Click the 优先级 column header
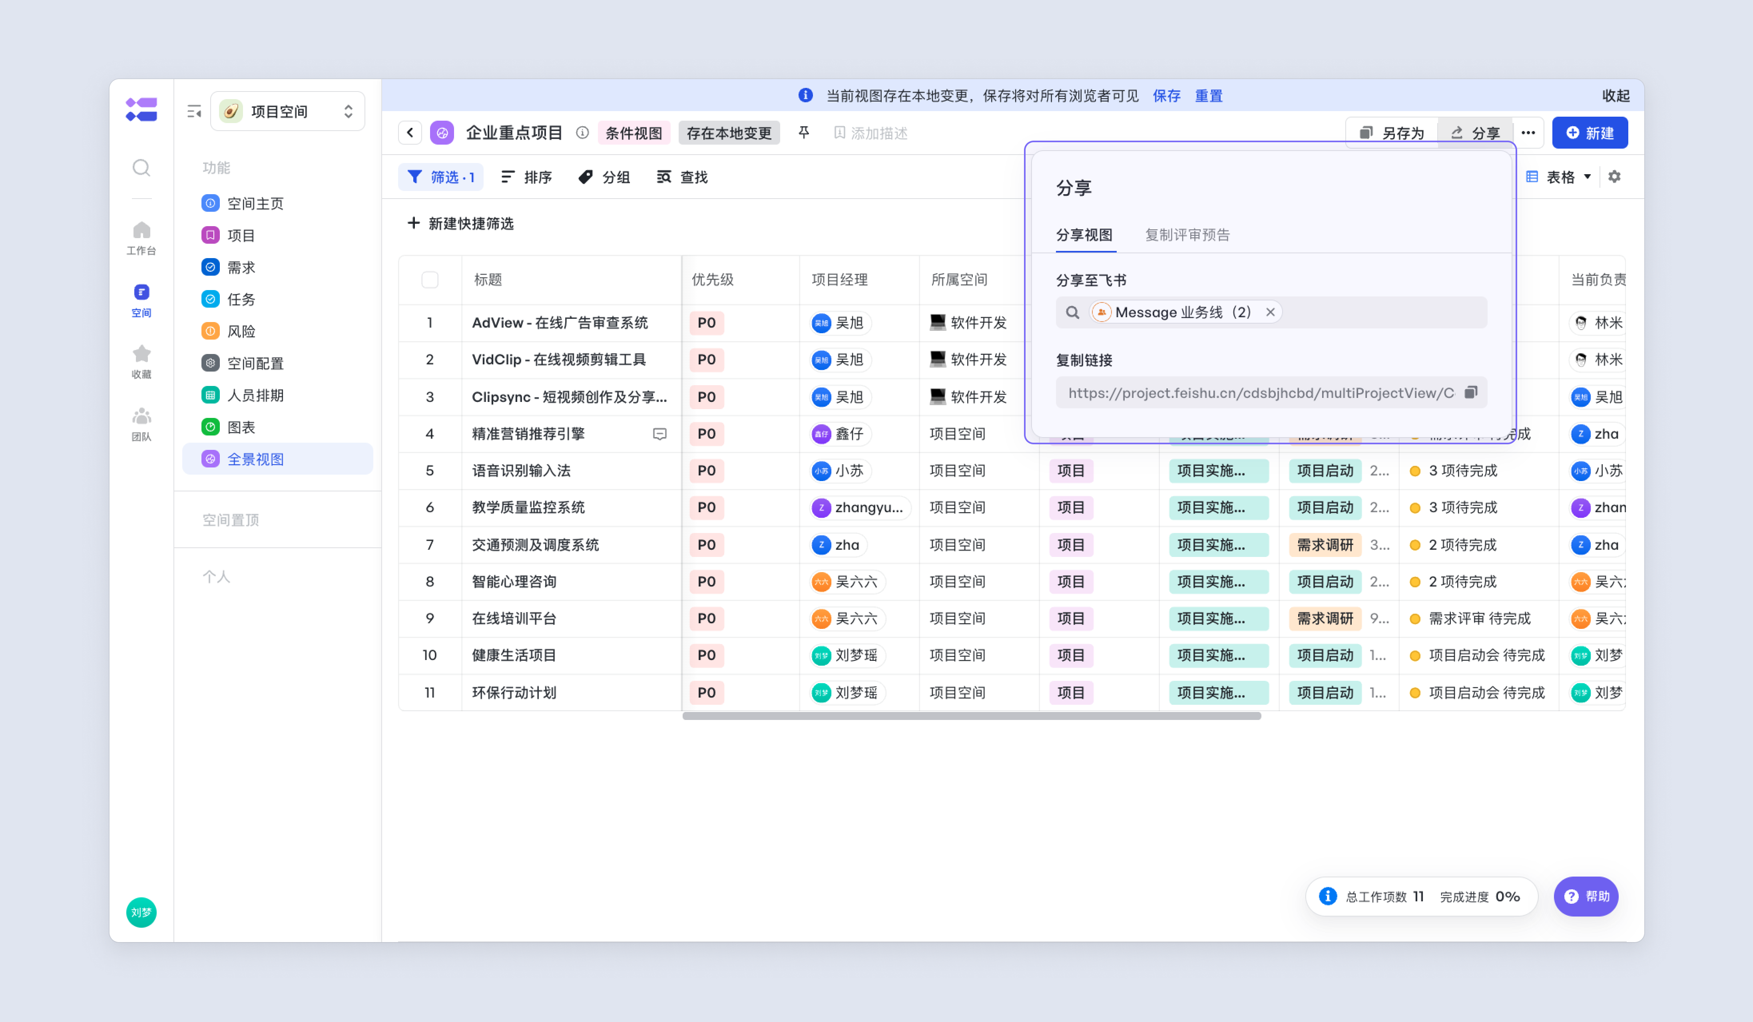Screen dimensions: 1753x1022 coord(712,280)
